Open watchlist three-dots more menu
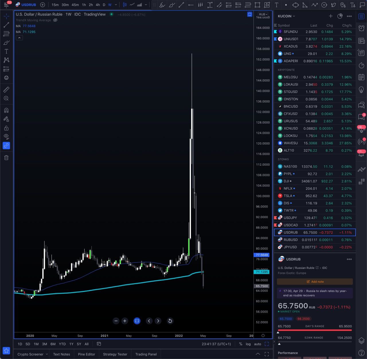Screen dimensions: 367x359 349,16
